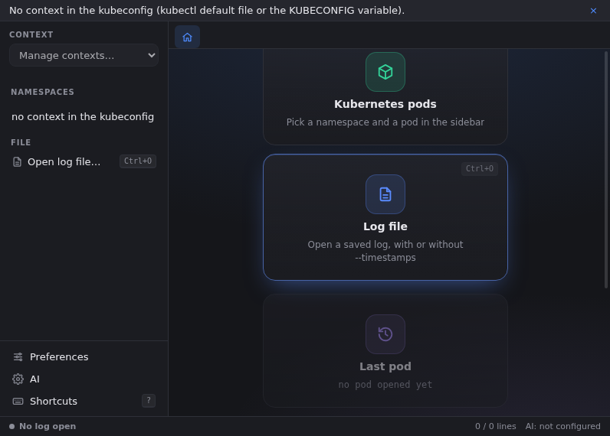Click 'Open a saved log' description
This screenshot has height=436, width=610.
[385, 251]
